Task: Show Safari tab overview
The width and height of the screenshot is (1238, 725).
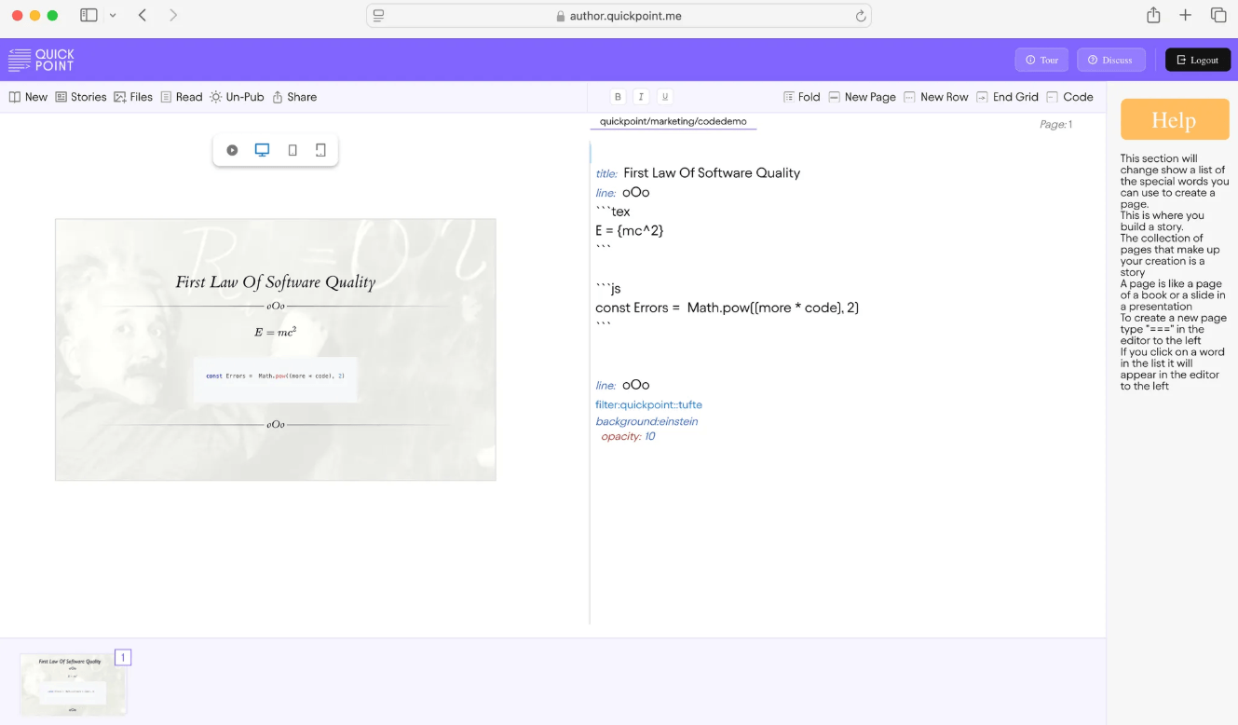Action: click(1218, 15)
